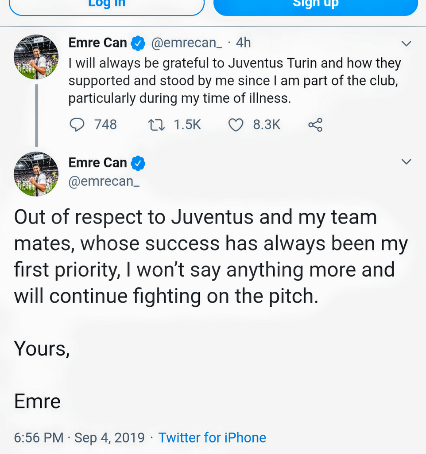Click verified badge on the main tweet author
This screenshot has width=426, height=454.
pos(138,163)
